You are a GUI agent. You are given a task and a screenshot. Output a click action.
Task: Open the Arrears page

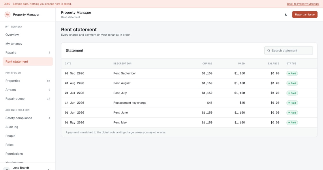(x=28, y=90)
